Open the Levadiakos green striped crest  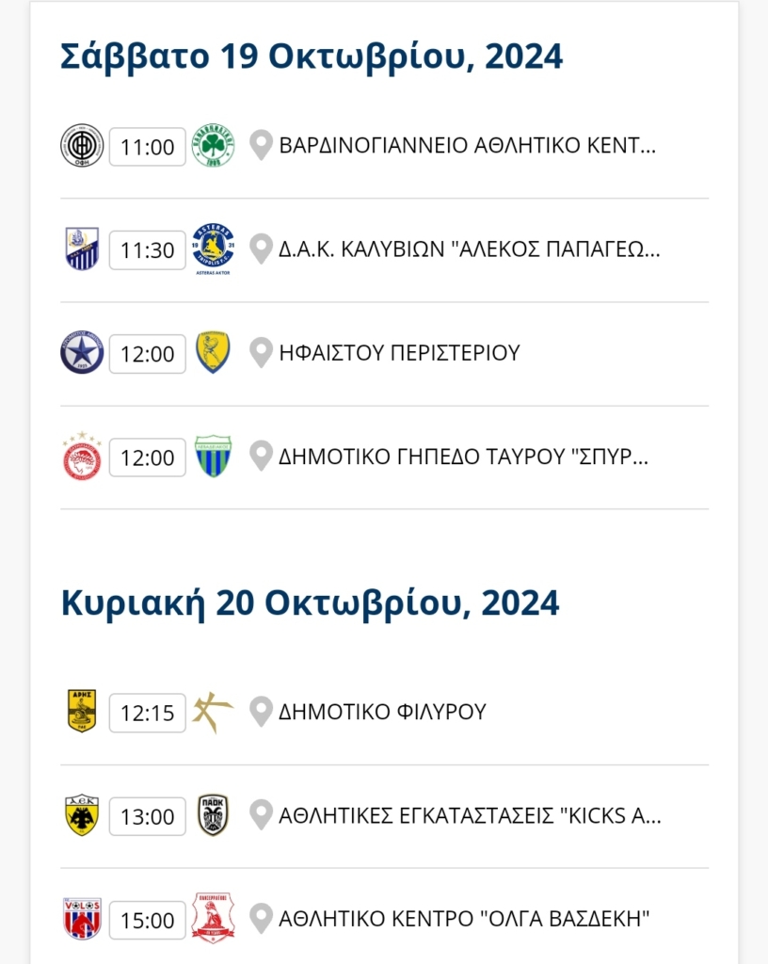(x=214, y=457)
